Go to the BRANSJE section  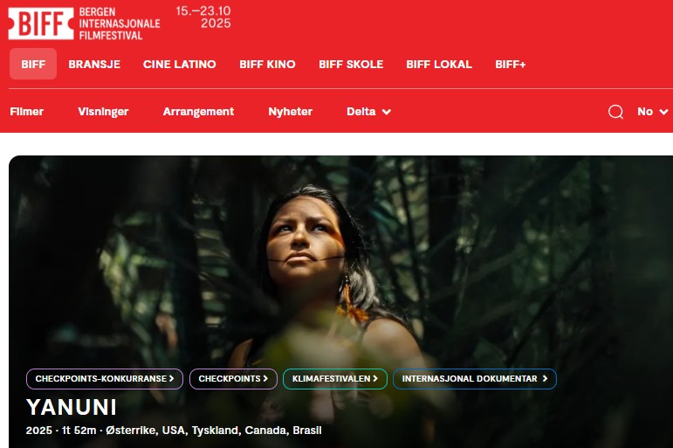click(94, 64)
